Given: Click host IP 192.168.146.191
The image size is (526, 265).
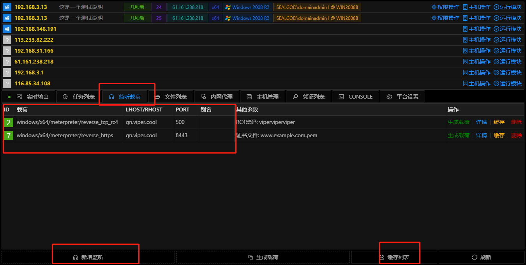Looking at the screenshot, I should 35,29.
